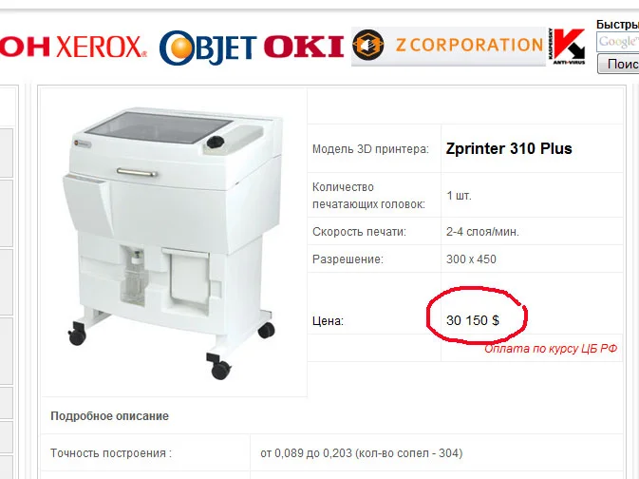Click the Цена label in the table

pos(328,321)
